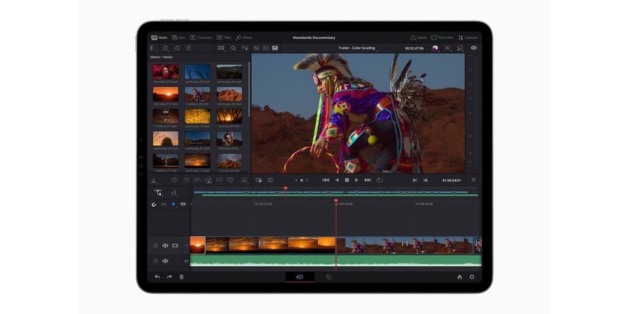
Task: Open project settings gear icon
Action: pos(472,277)
